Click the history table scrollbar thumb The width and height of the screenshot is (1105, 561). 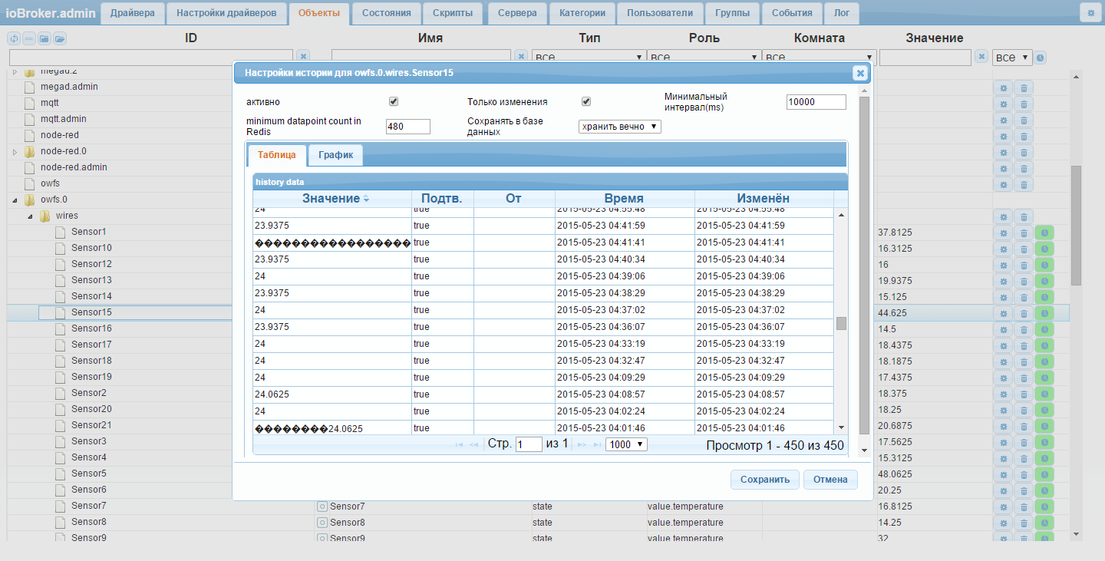(x=841, y=323)
